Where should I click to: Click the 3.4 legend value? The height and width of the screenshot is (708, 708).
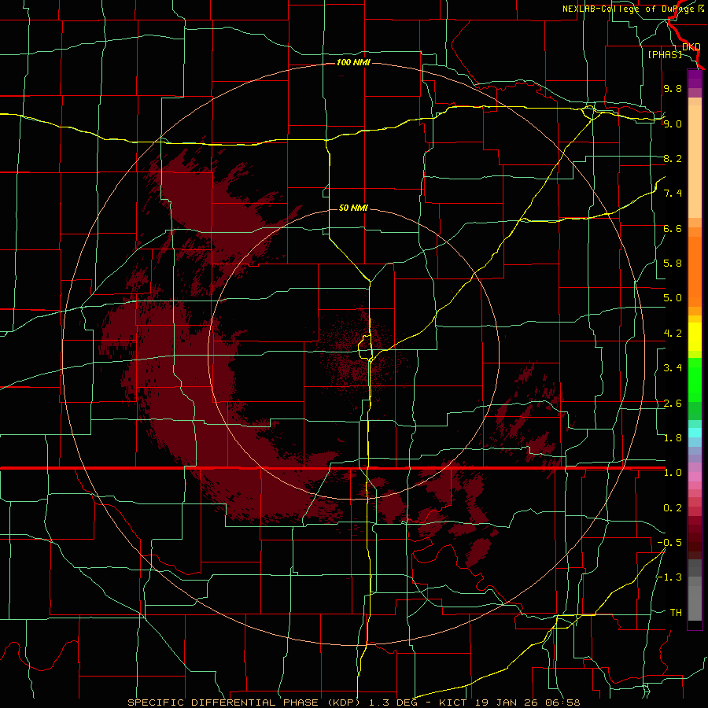pyautogui.click(x=673, y=368)
